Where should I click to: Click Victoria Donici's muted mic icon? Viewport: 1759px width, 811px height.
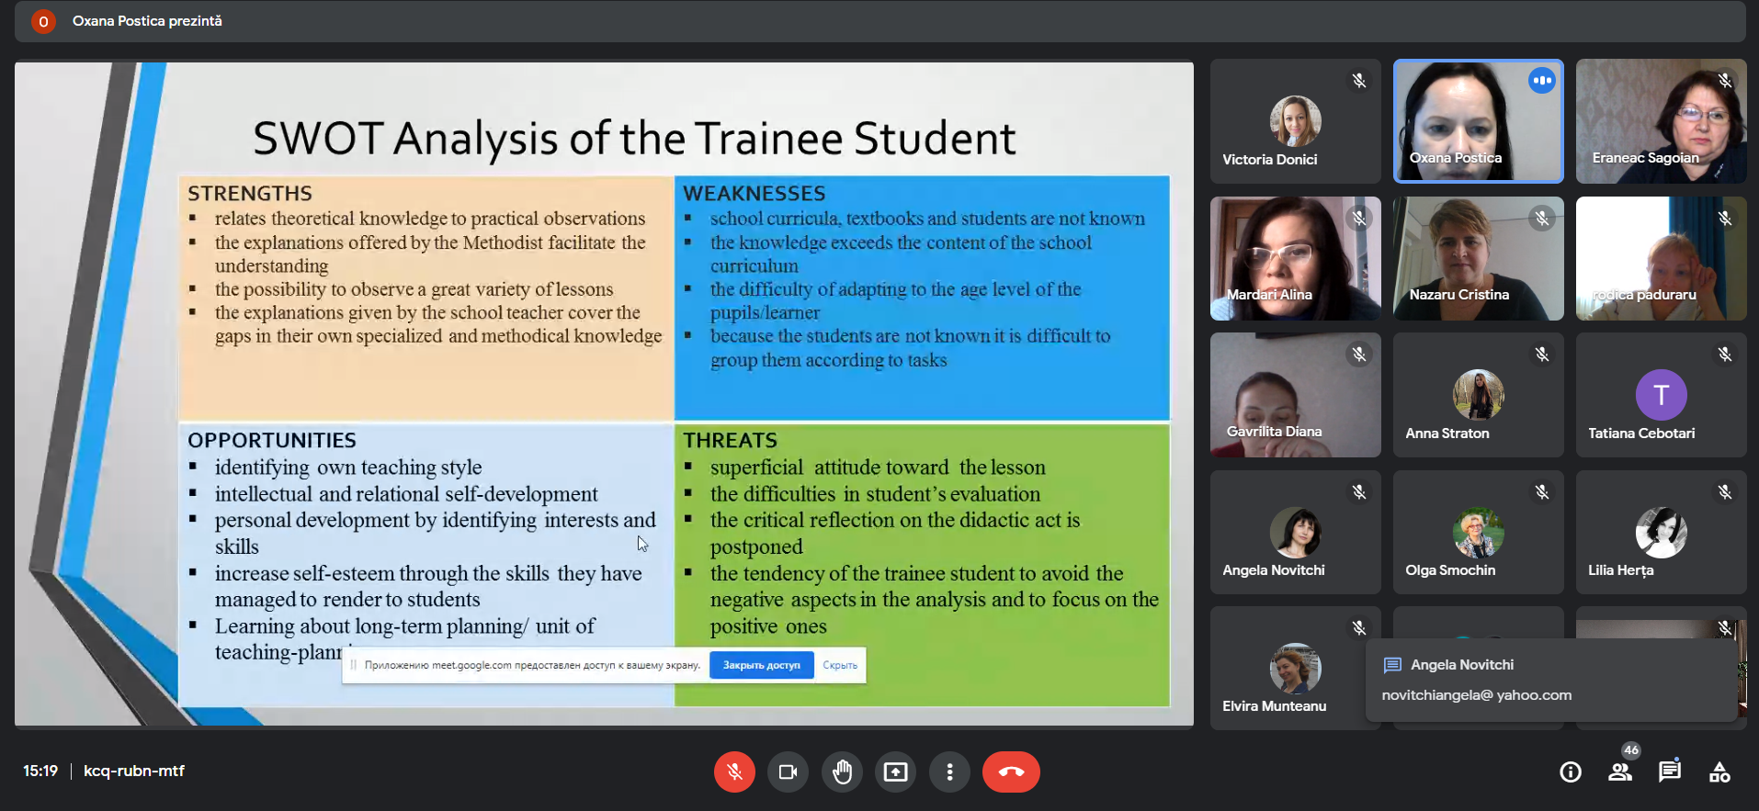point(1359,81)
